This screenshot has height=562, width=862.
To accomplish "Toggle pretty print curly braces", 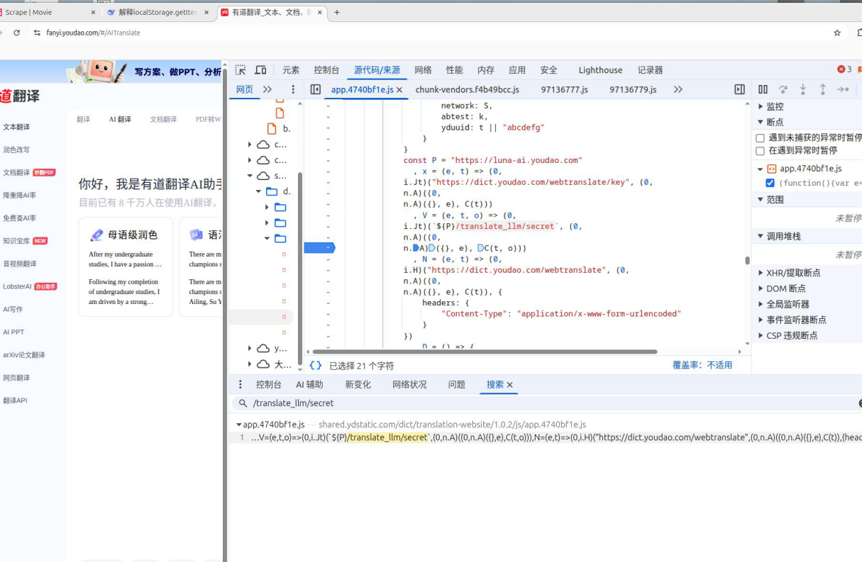I will click(x=316, y=366).
